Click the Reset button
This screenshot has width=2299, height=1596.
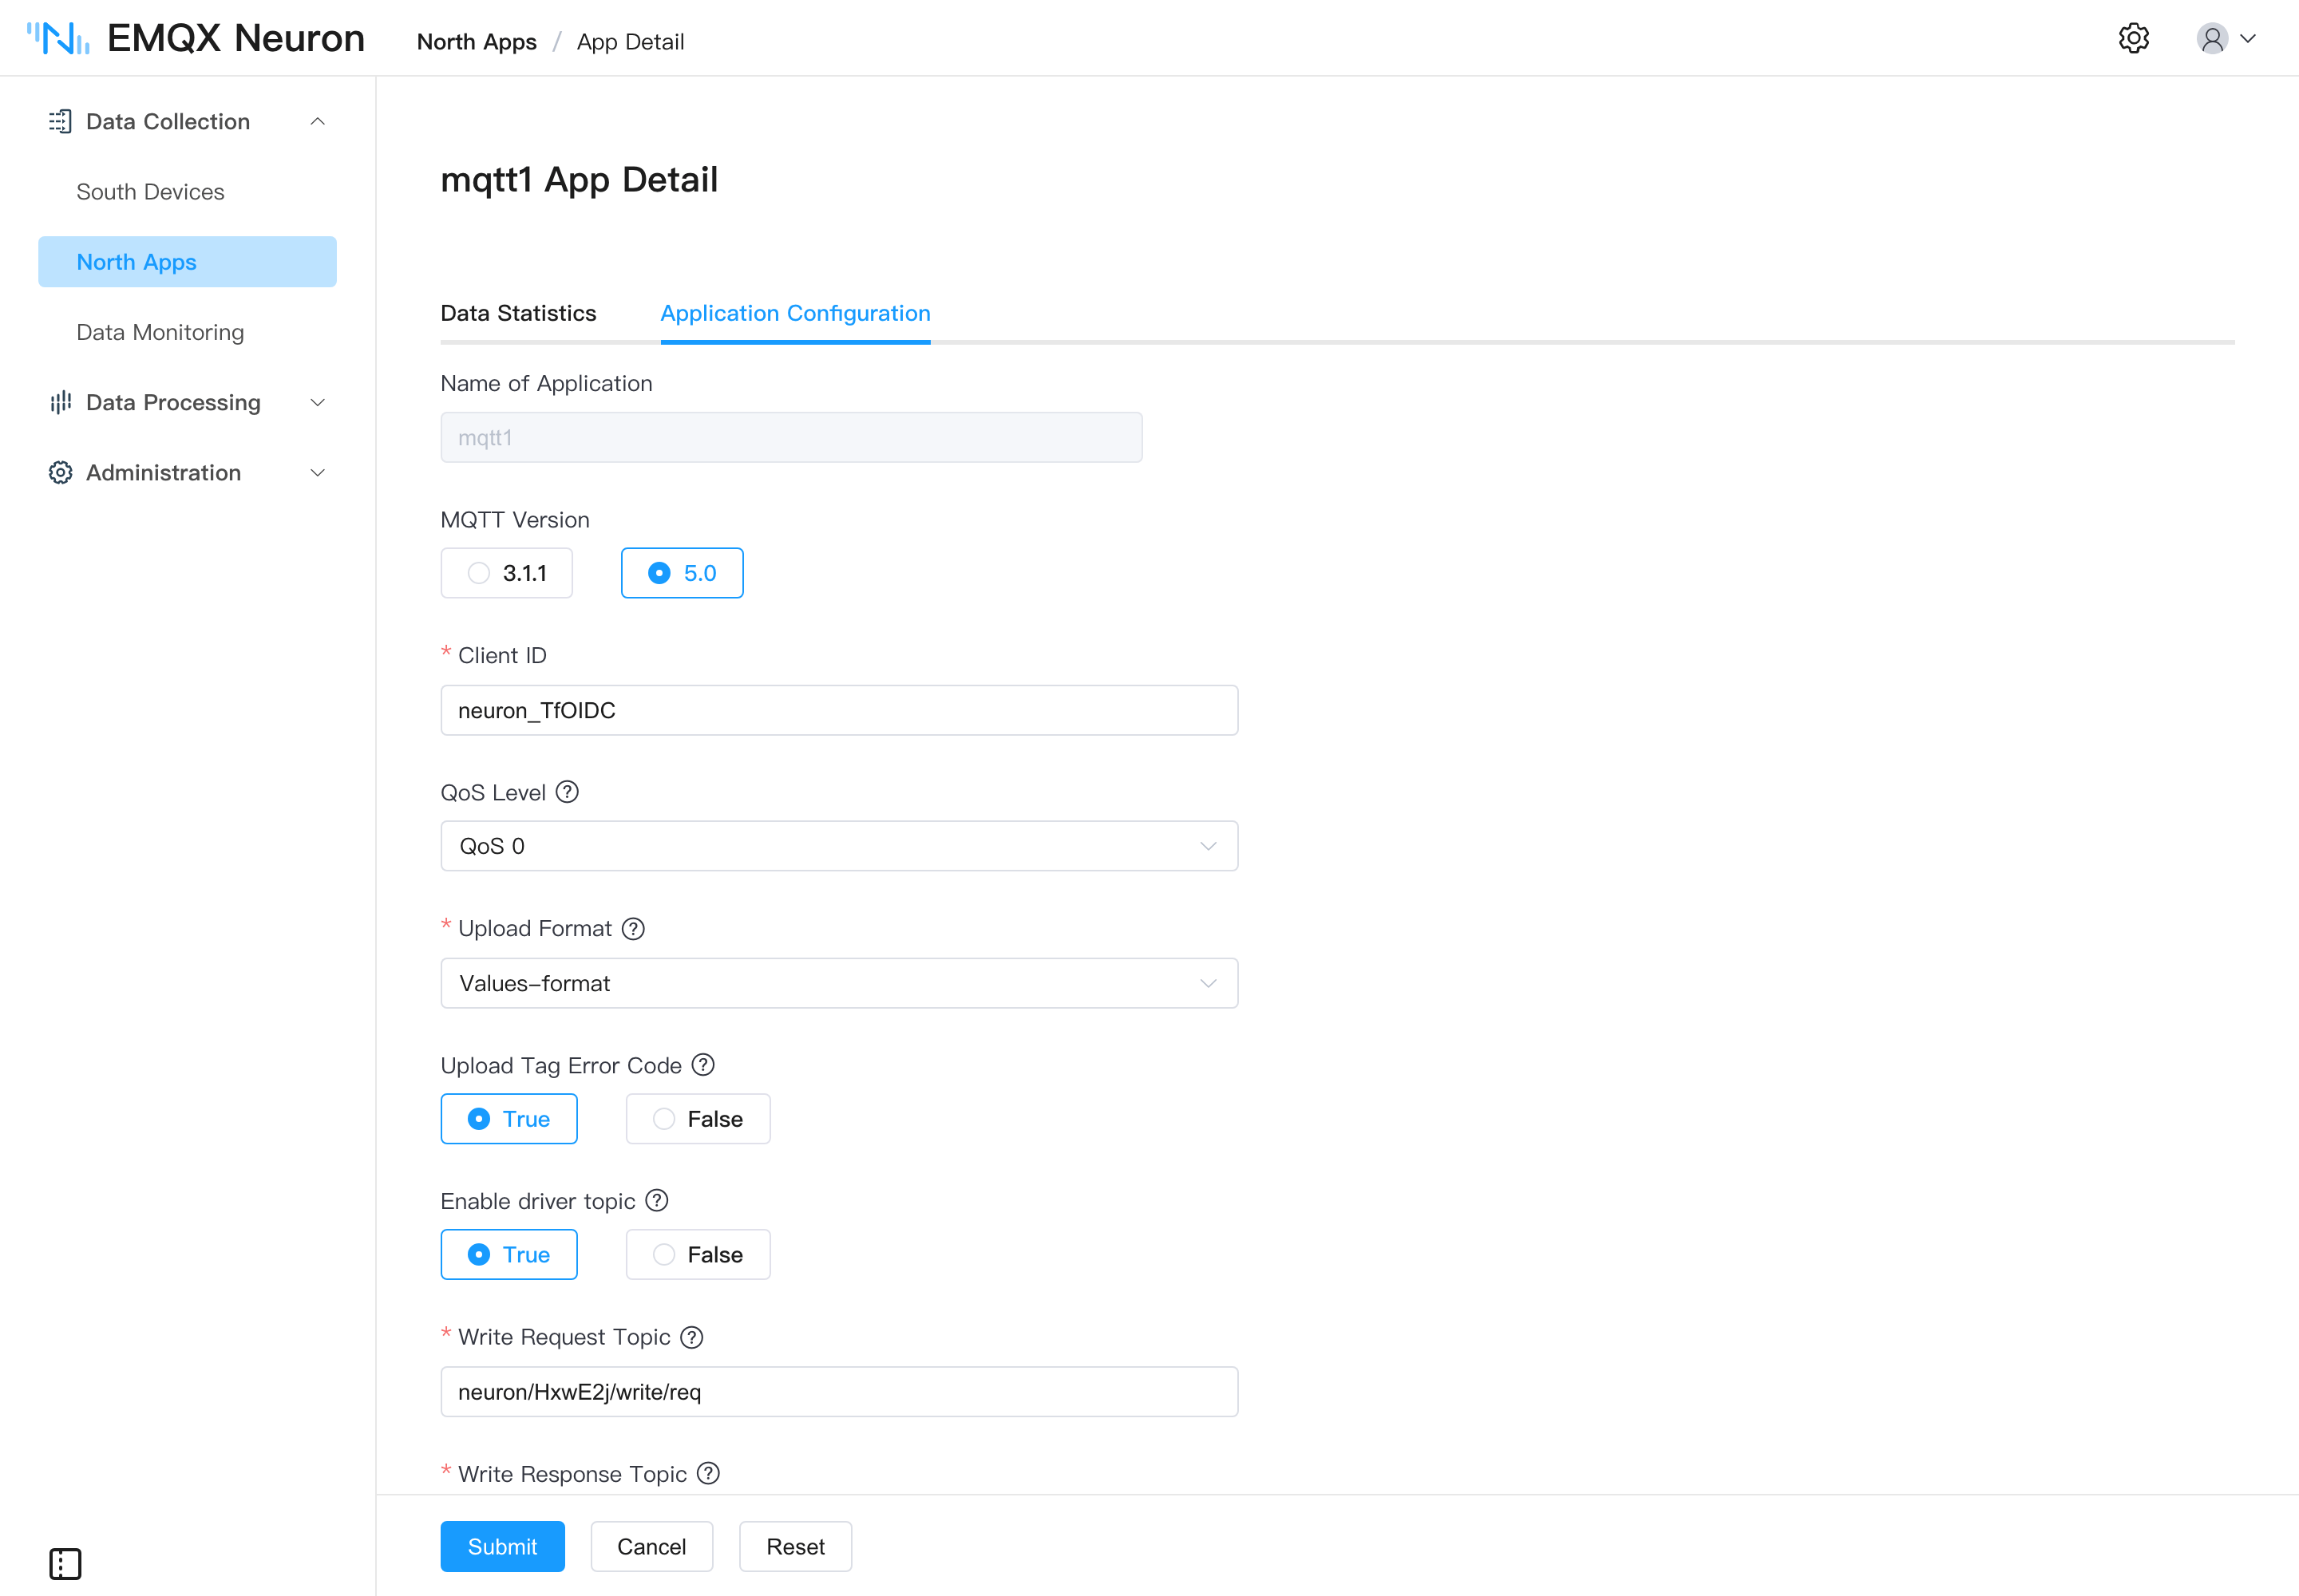[795, 1546]
